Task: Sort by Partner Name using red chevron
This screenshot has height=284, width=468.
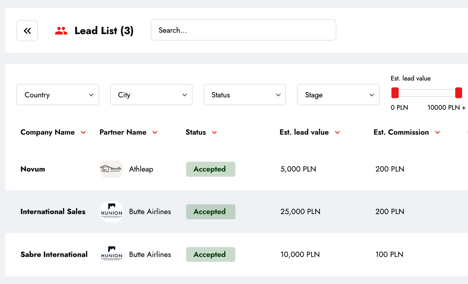Action: (155, 133)
